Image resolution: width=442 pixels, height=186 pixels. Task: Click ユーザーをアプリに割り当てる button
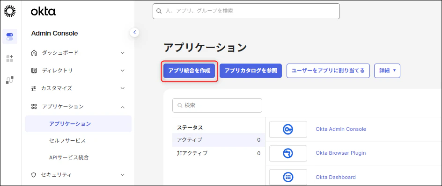[328, 71]
